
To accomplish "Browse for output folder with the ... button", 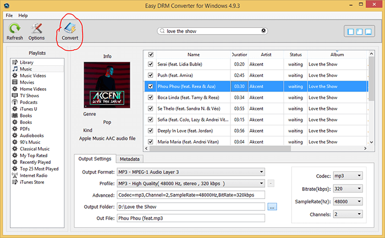I will (272, 207).
